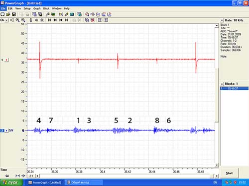Collapse the Blocks: 1 panel arrow
Viewport: 249px width, 186px height.
pos(222,84)
